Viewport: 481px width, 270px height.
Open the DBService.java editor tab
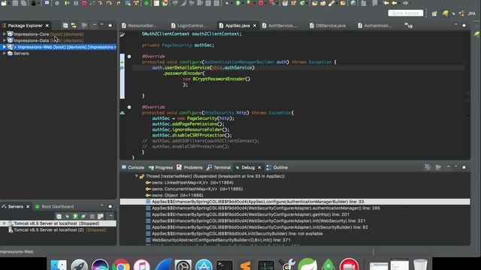tap(328, 25)
